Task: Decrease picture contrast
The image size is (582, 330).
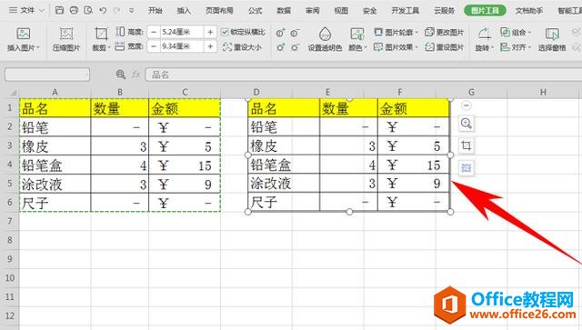Action: tap(295, 34)
